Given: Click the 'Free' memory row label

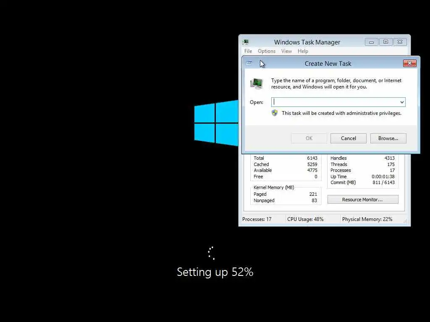Looking at the screenshot, I should coord(258,177).
